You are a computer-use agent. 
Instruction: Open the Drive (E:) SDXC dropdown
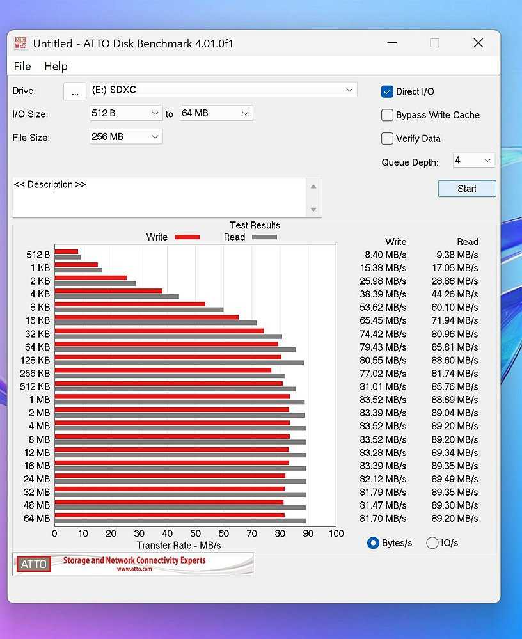pyautogui.click(x=223, y=90)
